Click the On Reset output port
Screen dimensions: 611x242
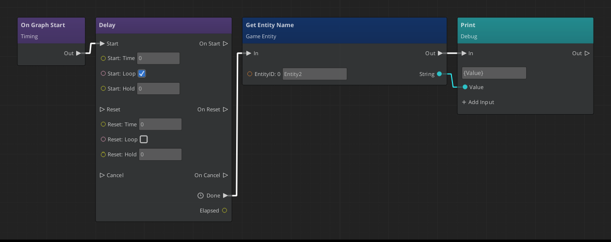point(225,109)
